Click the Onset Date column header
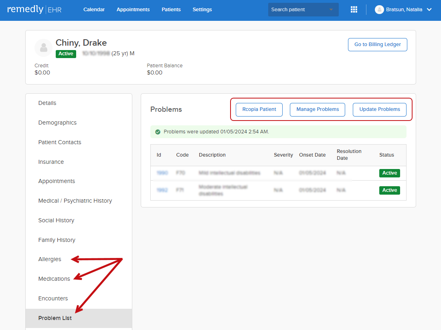 tap(312, 155)
